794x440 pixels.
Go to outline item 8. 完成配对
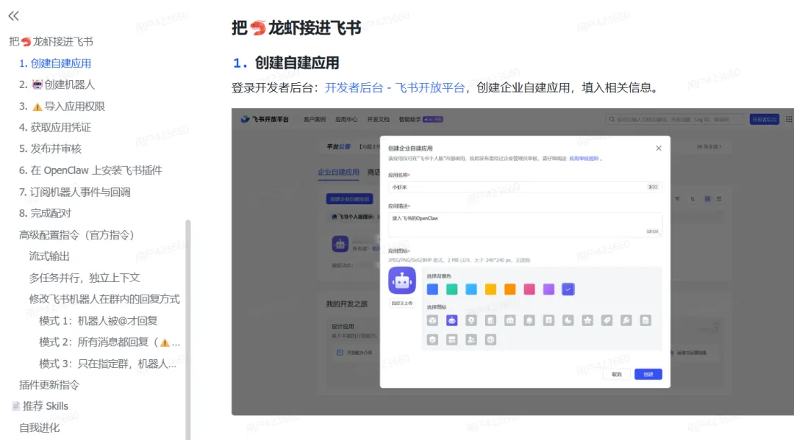45,214
